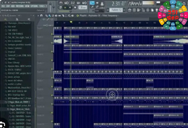The width and height of the screenshot is (188, 128).
Task: Click the plug icon in the toolbar
Action: coord(157,10)
